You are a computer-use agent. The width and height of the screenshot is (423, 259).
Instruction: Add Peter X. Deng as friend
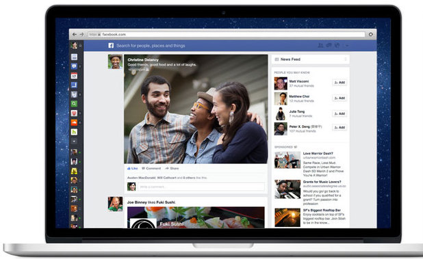tap(339, 127)
